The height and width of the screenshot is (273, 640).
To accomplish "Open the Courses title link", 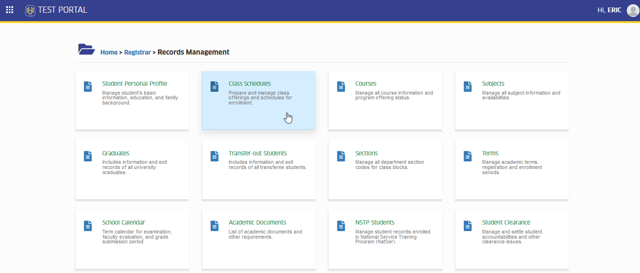I will click(366, 84).
